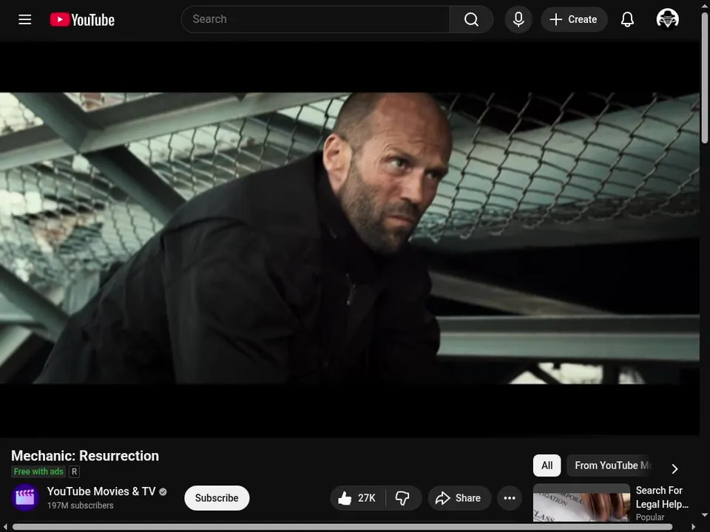Click the magnifier search button
The height and width of the screenshot is (532, 710).
pyautogui.click(x=471, y=19)
